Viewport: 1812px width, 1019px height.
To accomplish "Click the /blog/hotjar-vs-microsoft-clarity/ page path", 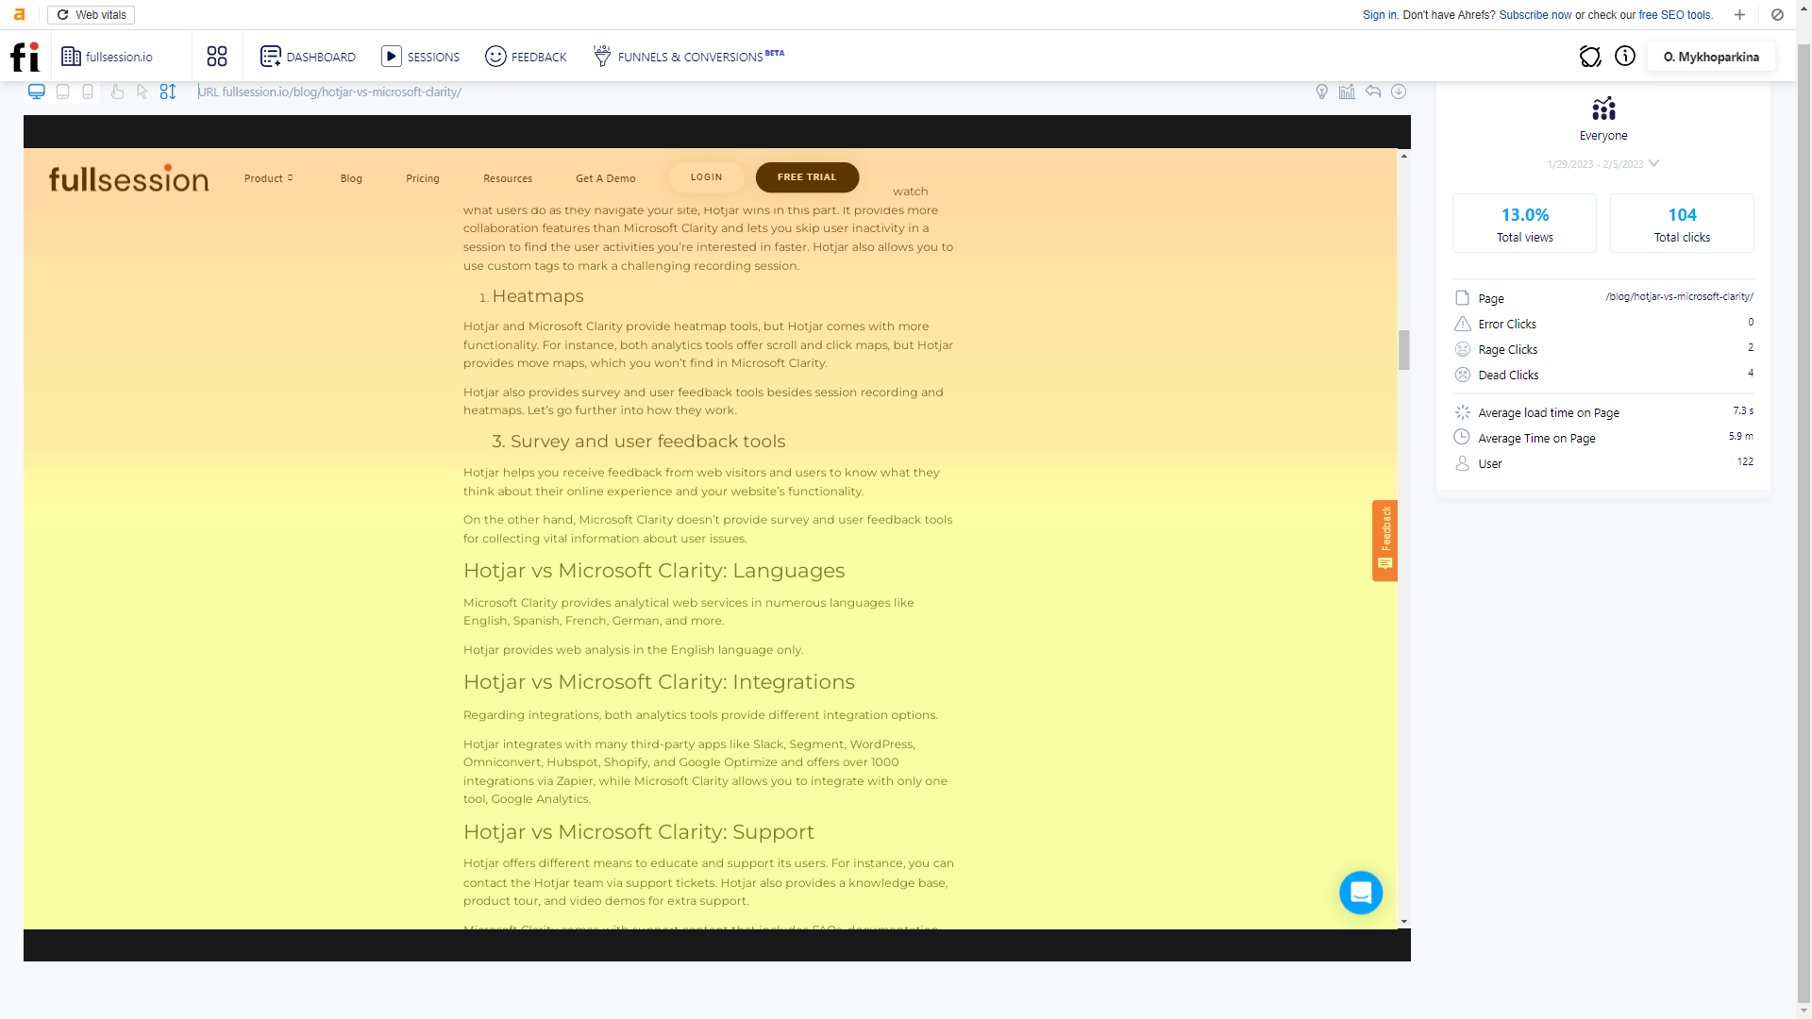I will 1679,296.
